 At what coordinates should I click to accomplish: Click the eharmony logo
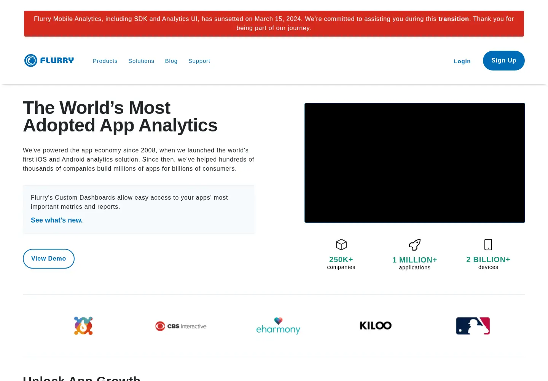pyautogui.click(x=278, y=326)
